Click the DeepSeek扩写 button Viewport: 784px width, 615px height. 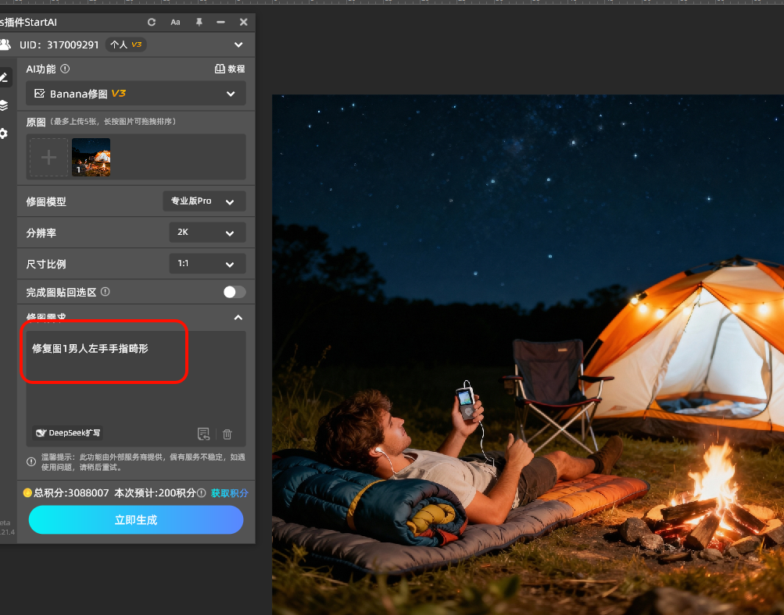click(x=68, y=433)
